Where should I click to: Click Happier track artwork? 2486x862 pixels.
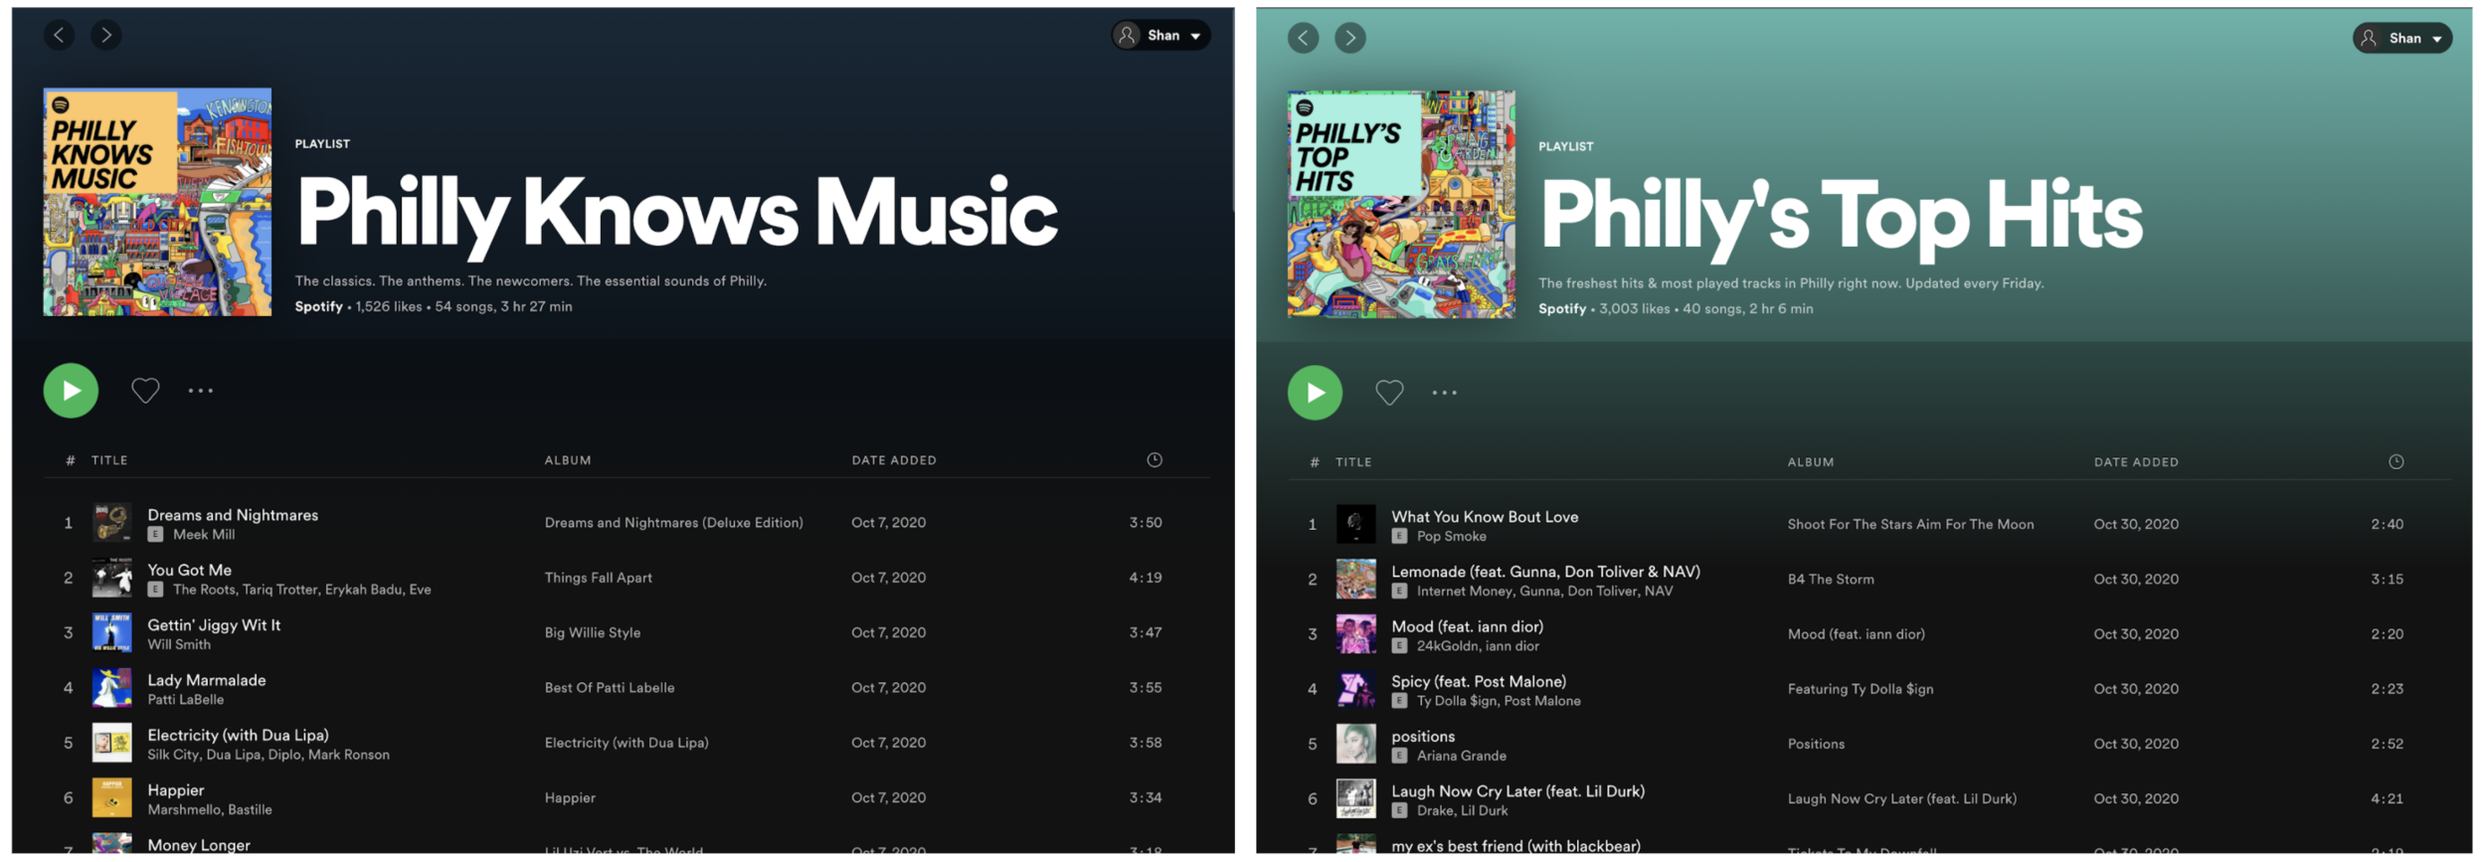click(x=112, y=798)
